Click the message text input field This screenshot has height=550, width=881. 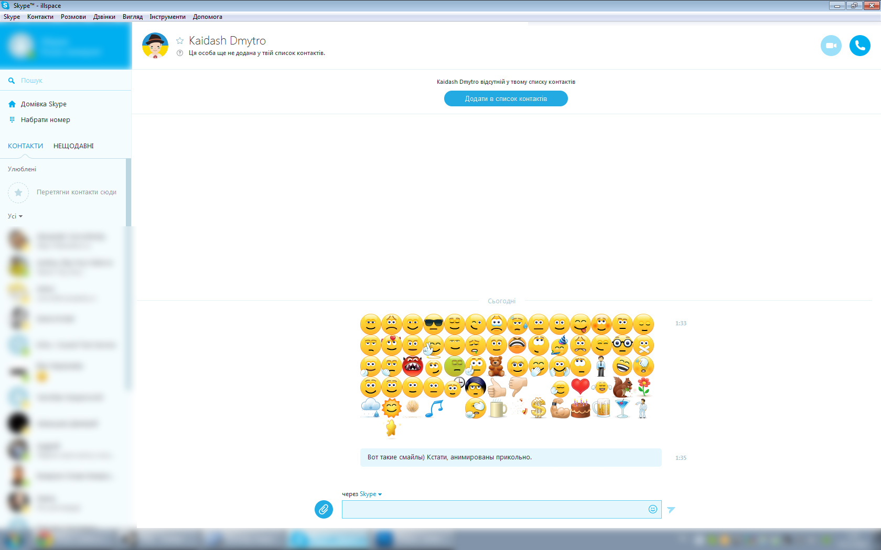pyautogui.click(x=493, y=509)
